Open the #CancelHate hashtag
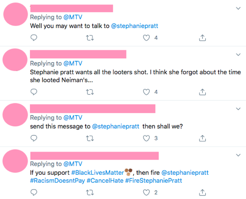 pyautogui.click(x=105, y=181)
